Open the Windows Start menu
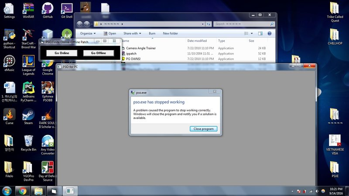The width and height of the screenshot is (349, 196). [x=7, y=191]
